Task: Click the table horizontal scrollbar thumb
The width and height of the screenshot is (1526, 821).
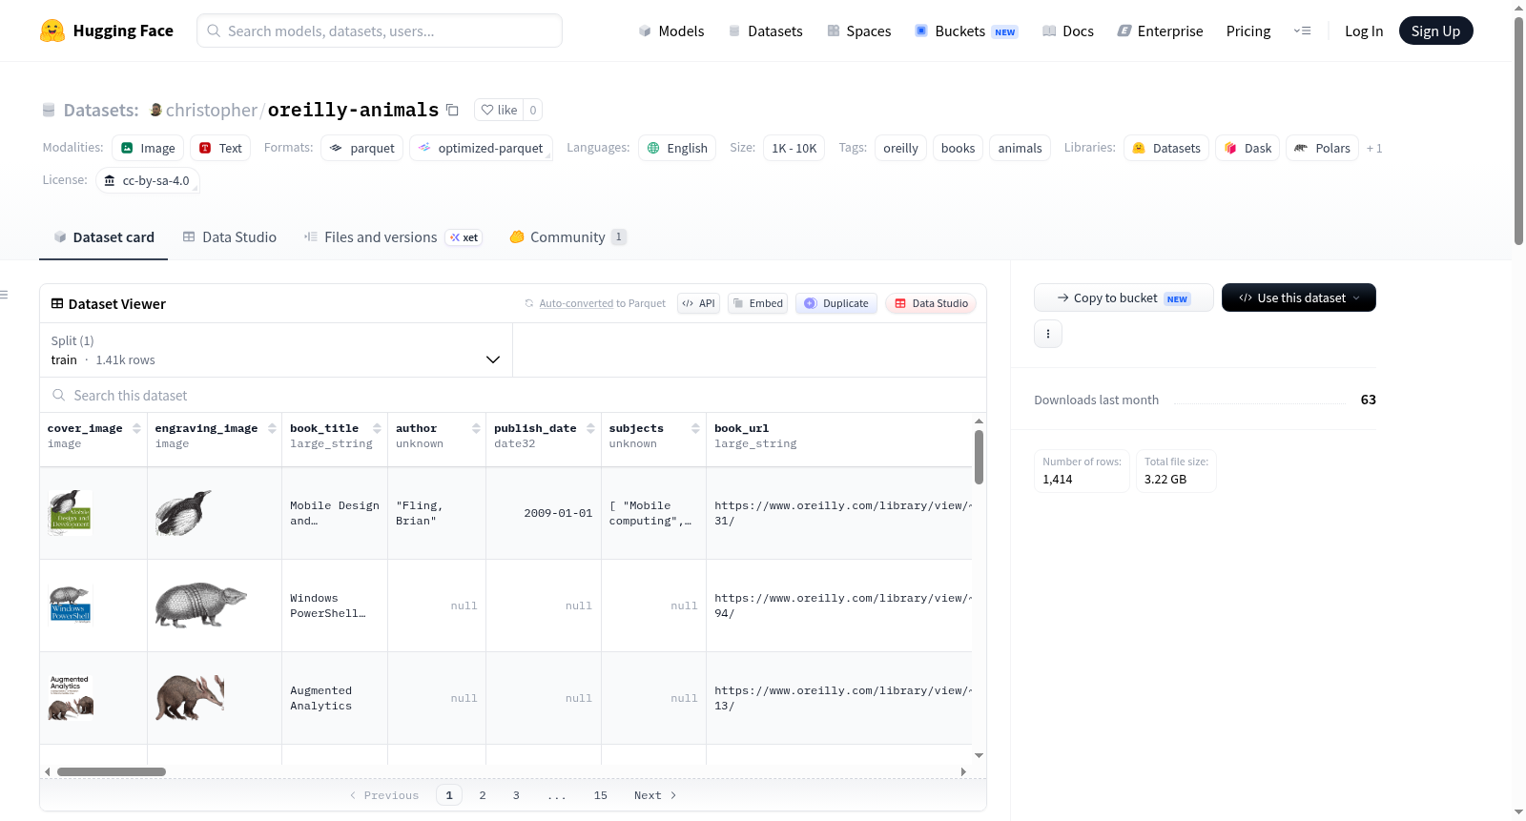Action: (112, 771)
